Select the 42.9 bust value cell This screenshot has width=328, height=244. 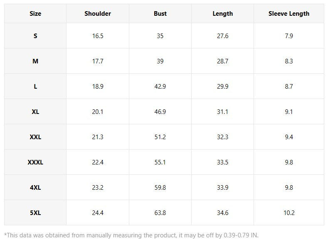(x=160, y=86)
